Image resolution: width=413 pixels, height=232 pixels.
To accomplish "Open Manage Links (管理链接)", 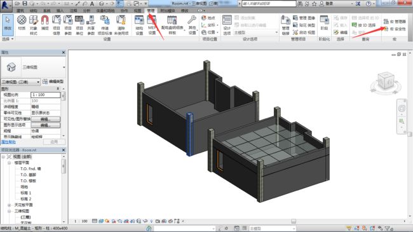I will (285, 25).
